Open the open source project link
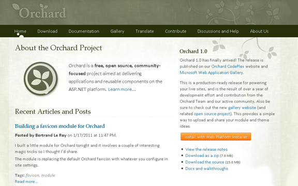 click(x=212, y=114)
